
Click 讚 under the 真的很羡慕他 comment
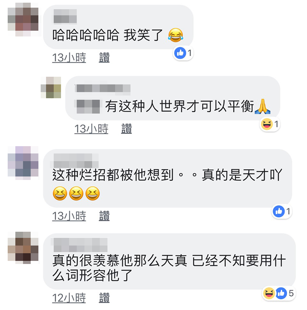coord(104,298)
